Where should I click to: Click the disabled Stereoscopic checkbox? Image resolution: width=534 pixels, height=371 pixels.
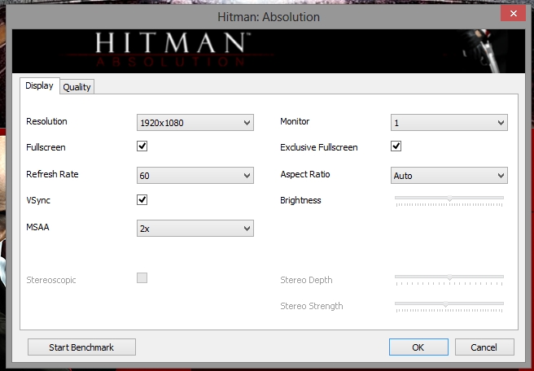click(x=142, y=277)
